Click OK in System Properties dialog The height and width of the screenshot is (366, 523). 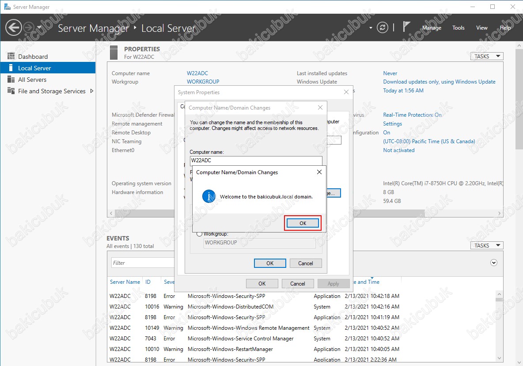[x=262, y=284]
